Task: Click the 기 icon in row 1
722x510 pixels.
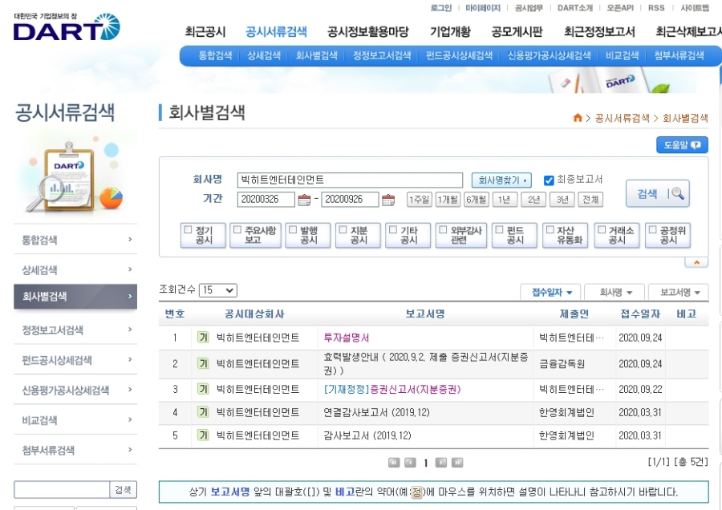Action: point(203,338)
